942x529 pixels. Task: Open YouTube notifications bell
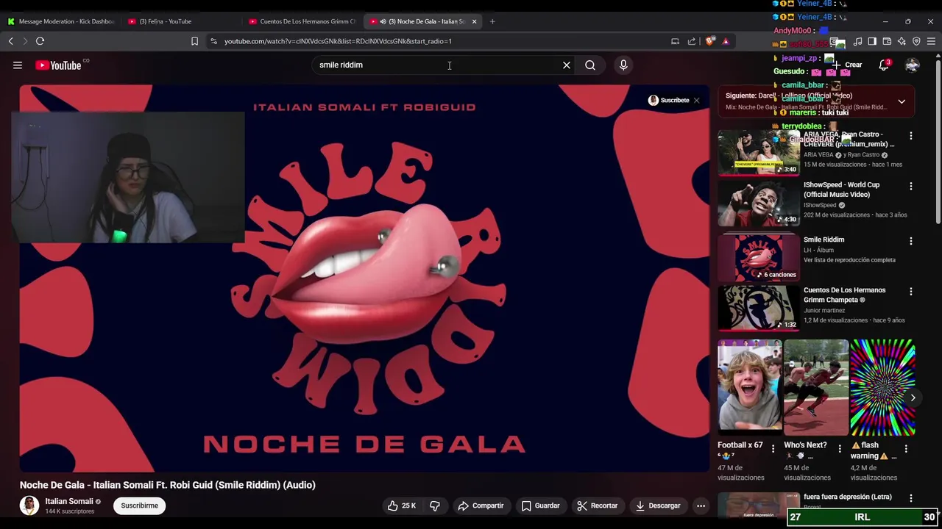click(x=884, y=65)
